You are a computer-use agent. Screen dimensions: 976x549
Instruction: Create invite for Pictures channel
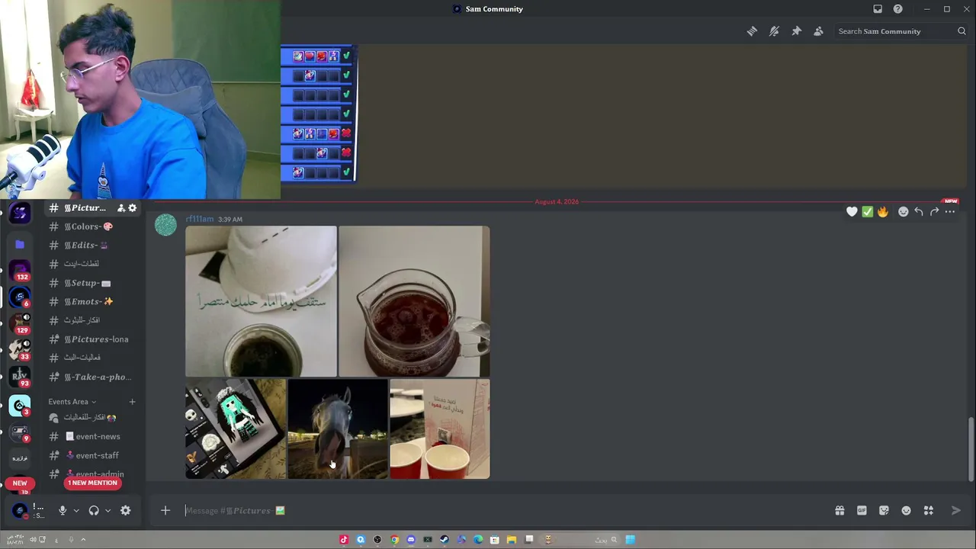120,208
